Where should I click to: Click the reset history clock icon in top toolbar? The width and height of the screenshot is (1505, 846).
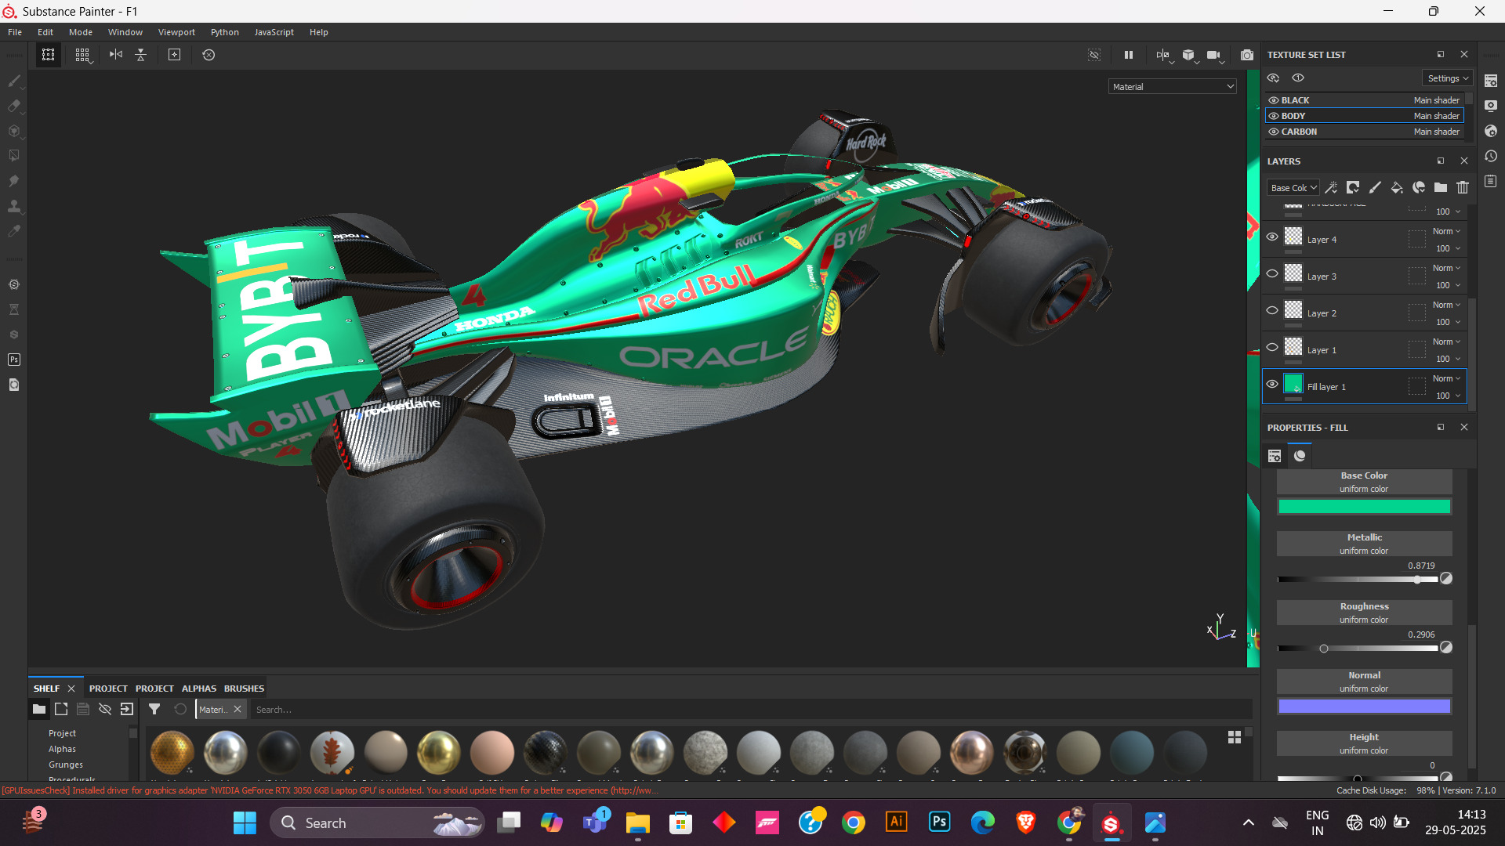pyautogui.click(x=209, y=55)
